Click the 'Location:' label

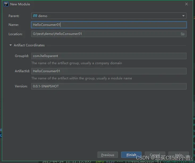tap(15, 34)
